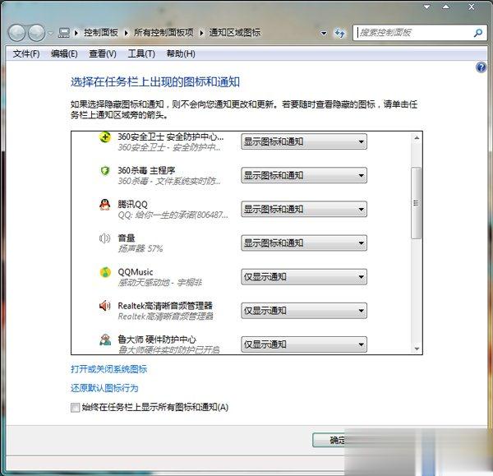Click the 还原默认图标行为 link
Screen dimensions: 493x476
104,388
